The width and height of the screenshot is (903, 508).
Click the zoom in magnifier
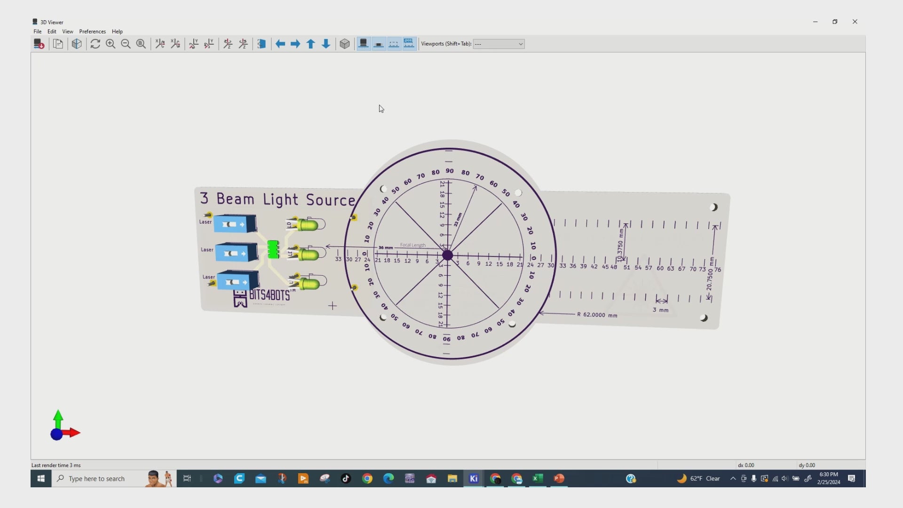coord(111,44)
